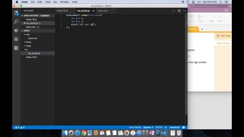Collapse the js folder in the Explorer
Viewport: 244px width, 137px height.
point(24,49)
